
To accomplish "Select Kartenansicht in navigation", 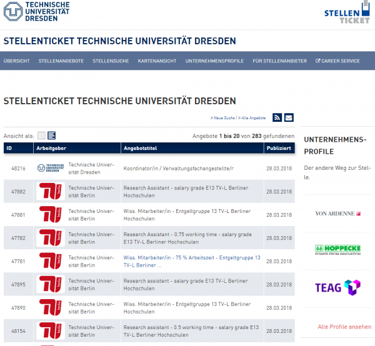I will point(157,61).
